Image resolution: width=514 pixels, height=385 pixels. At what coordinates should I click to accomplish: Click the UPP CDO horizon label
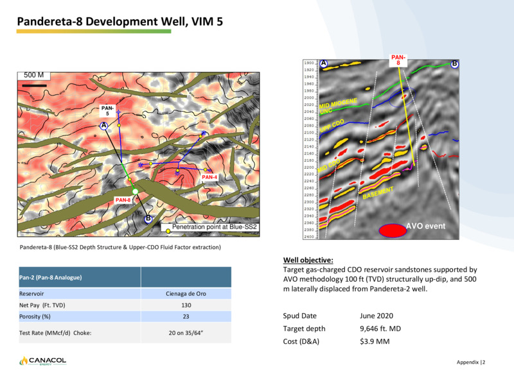point(332,126)
